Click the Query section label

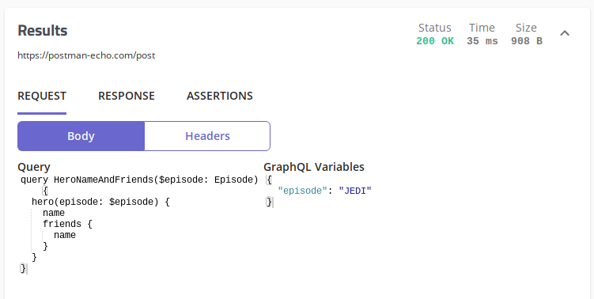34,167
